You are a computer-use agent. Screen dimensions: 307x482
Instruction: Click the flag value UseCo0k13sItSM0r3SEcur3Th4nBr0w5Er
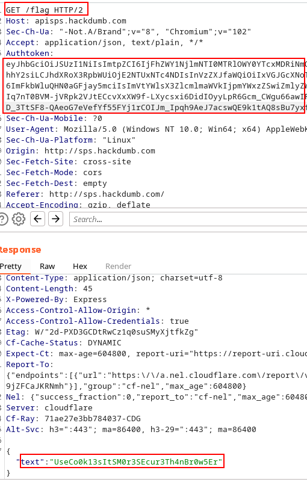136,462
